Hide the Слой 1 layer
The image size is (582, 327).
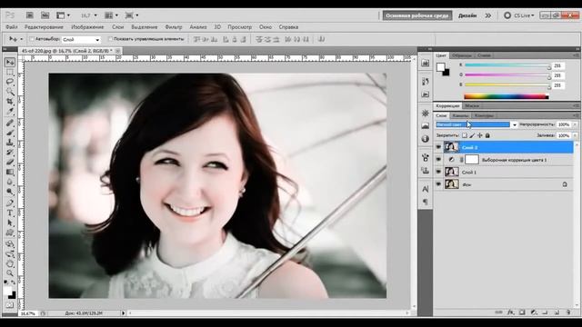[x=438, y=172]
